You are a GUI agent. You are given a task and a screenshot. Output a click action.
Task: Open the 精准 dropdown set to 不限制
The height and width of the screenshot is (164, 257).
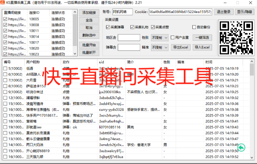(x=160, y=47)
